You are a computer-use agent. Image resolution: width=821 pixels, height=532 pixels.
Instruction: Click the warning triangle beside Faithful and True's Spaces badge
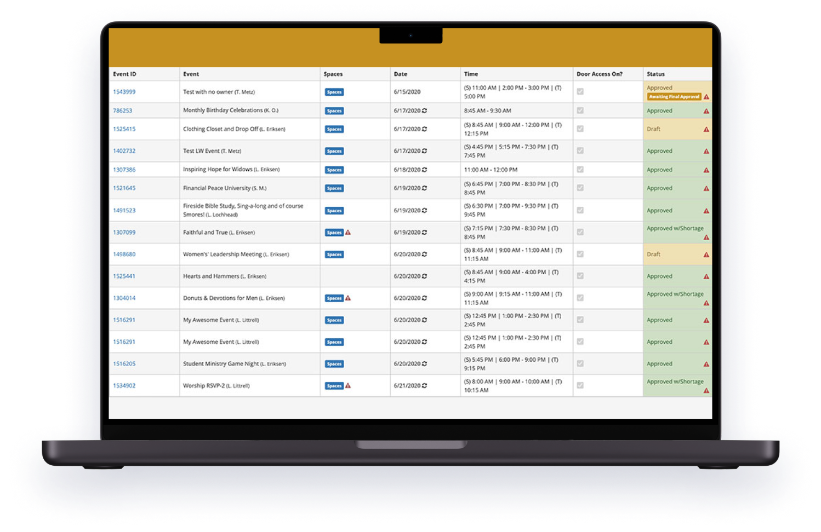point(349,232)
